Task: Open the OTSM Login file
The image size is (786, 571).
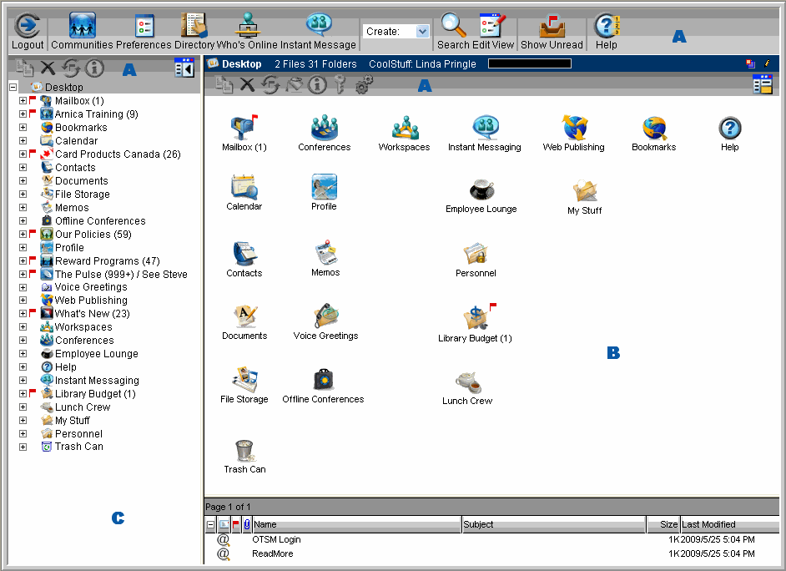Action: click(276, 539)
